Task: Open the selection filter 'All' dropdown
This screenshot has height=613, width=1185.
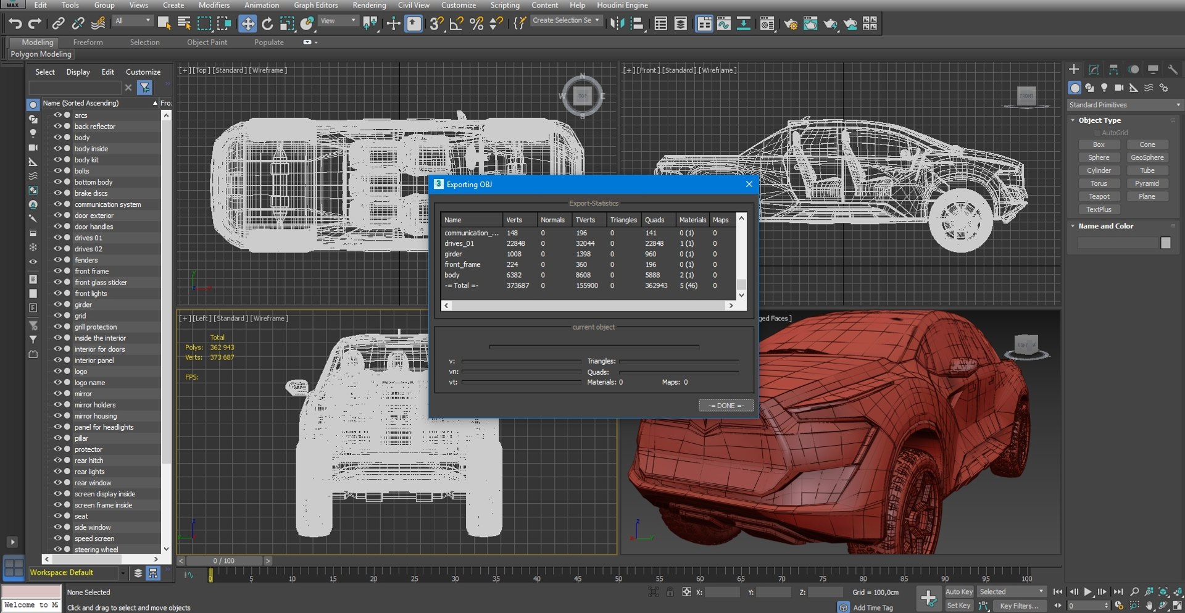Action: click(133, 20)
